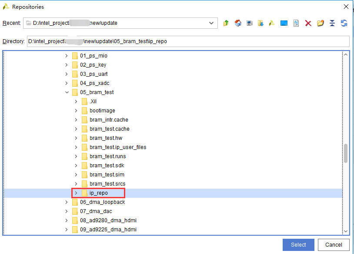Click the Directory path input field
This screenshot has height=254, width=354.
(x=188, y=41)
